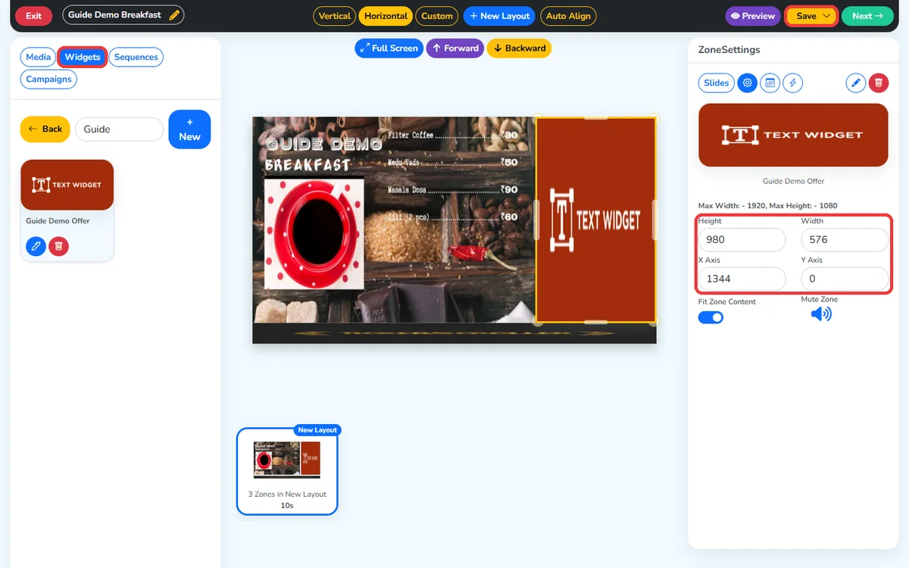Click the X Axis input field
The width and height of the screenshot is (909, 568).
click(x=742, y=279)
